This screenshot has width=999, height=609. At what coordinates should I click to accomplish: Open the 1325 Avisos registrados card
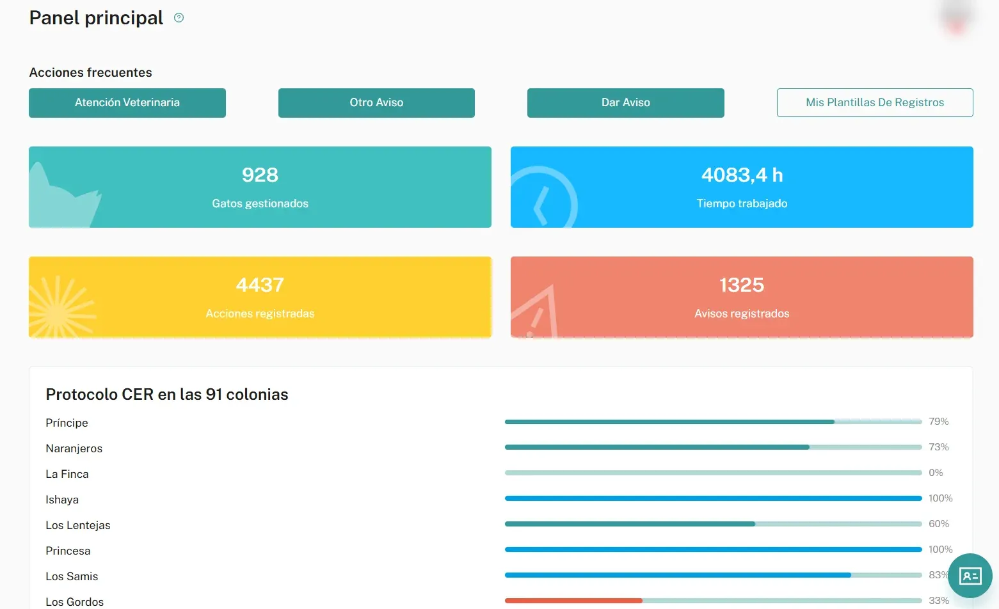coord(742,297)
